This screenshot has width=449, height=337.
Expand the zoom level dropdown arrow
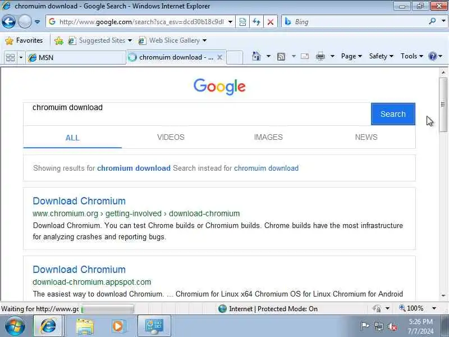(434, 308)
